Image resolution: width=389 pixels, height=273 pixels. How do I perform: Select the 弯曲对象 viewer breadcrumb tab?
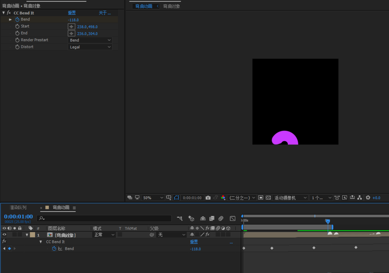(x=172, y=6)
